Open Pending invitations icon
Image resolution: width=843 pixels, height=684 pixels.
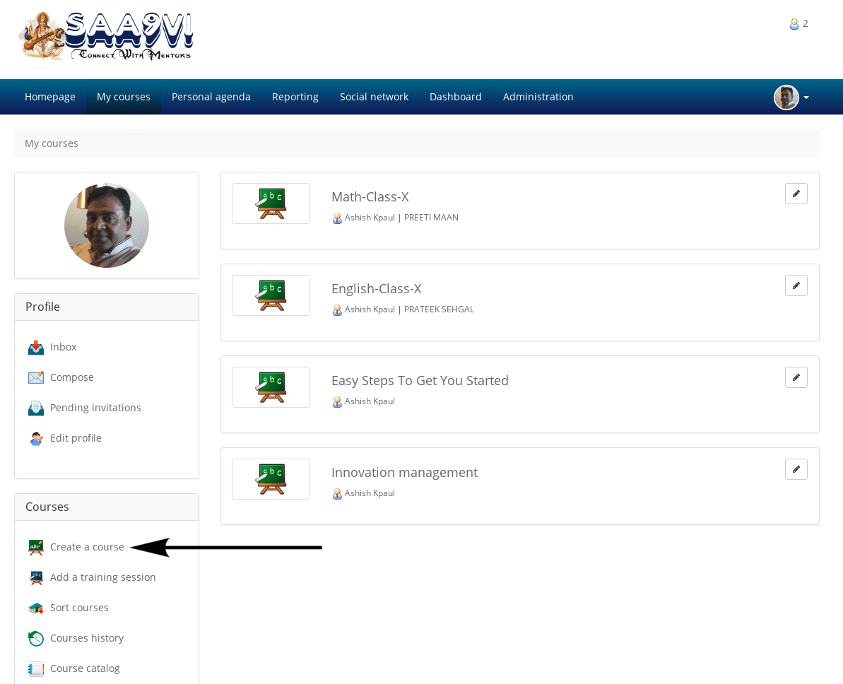pyautogui.click(x=36, y=408)
